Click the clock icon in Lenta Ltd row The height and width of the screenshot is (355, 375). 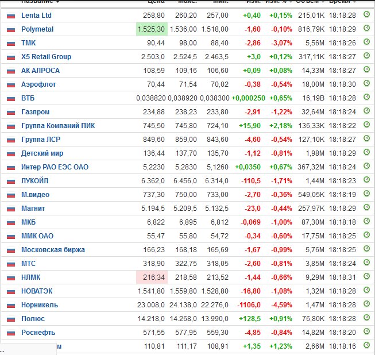point(366,14)
